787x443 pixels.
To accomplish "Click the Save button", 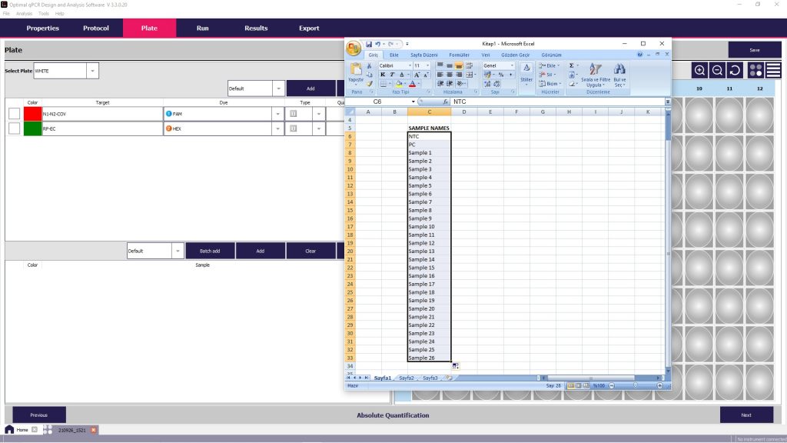I will pyautogui.click(x=754, y=50).
